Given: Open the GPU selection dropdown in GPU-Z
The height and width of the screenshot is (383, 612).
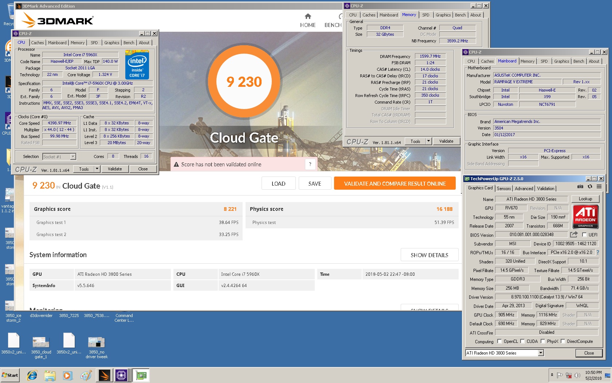Looking at the screenshot, I should point(541,353).
